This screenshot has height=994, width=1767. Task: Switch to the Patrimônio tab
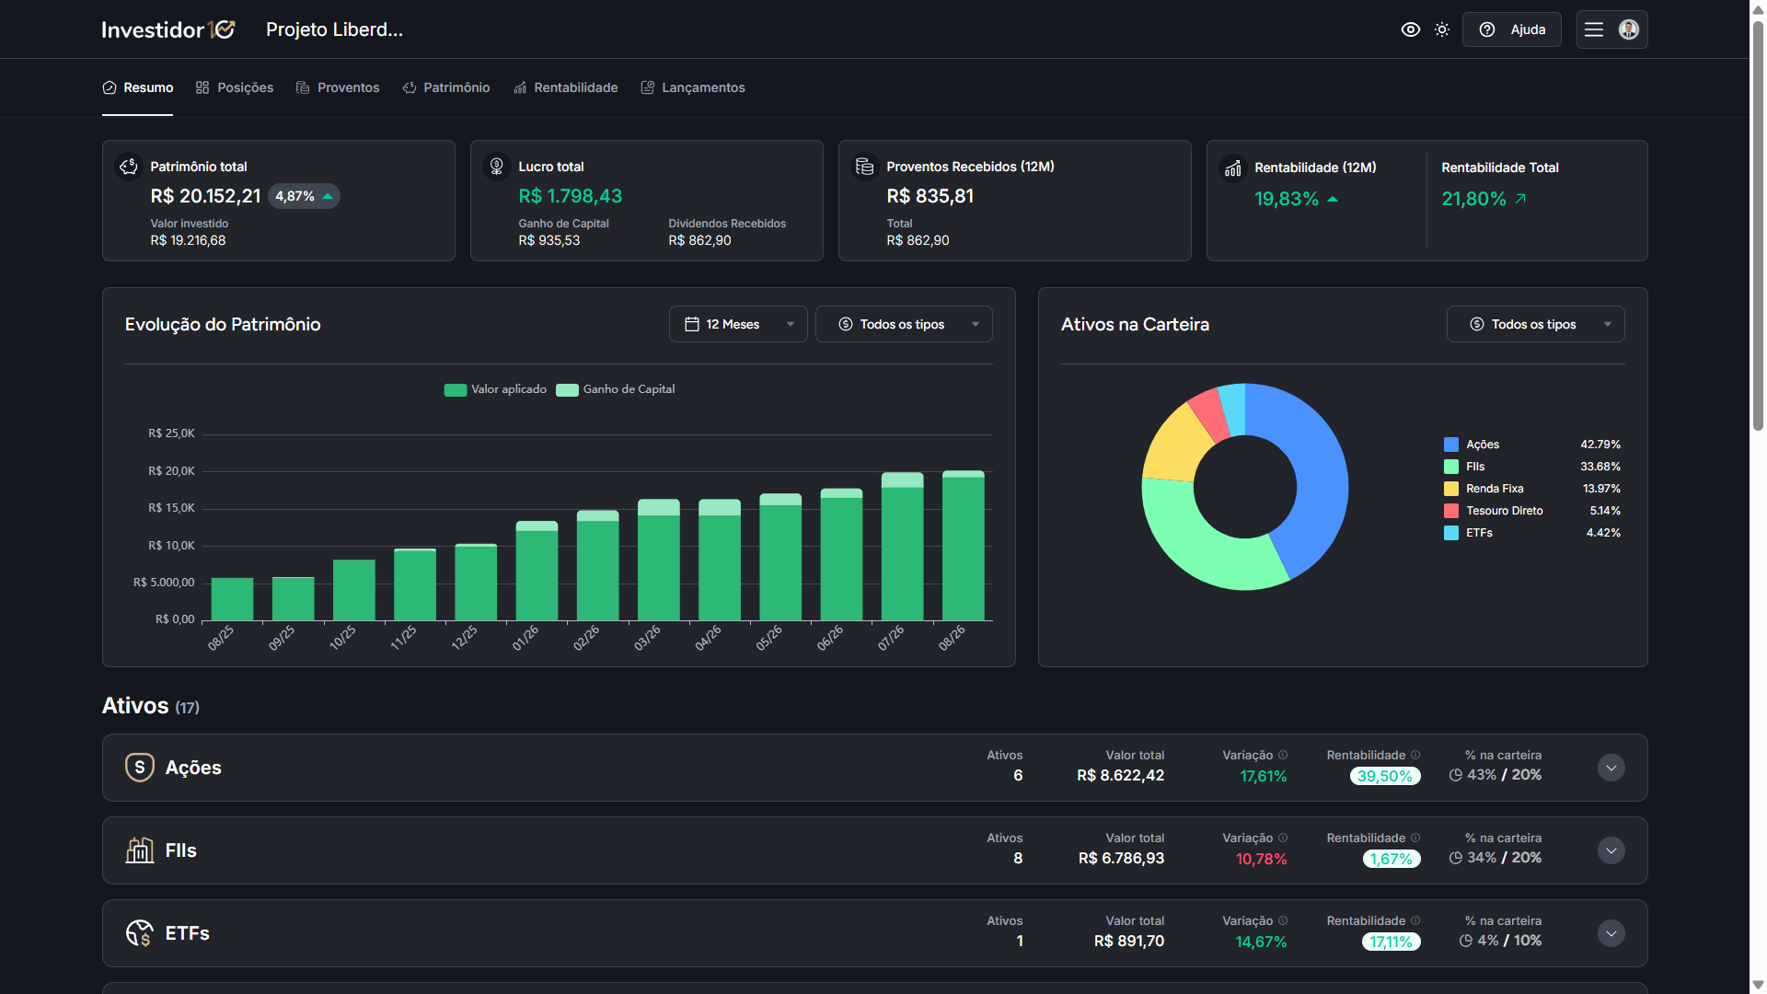click(x=446, y=87)
